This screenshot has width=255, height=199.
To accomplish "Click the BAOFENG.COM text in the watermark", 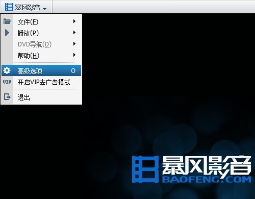I will tap(207, 180).
